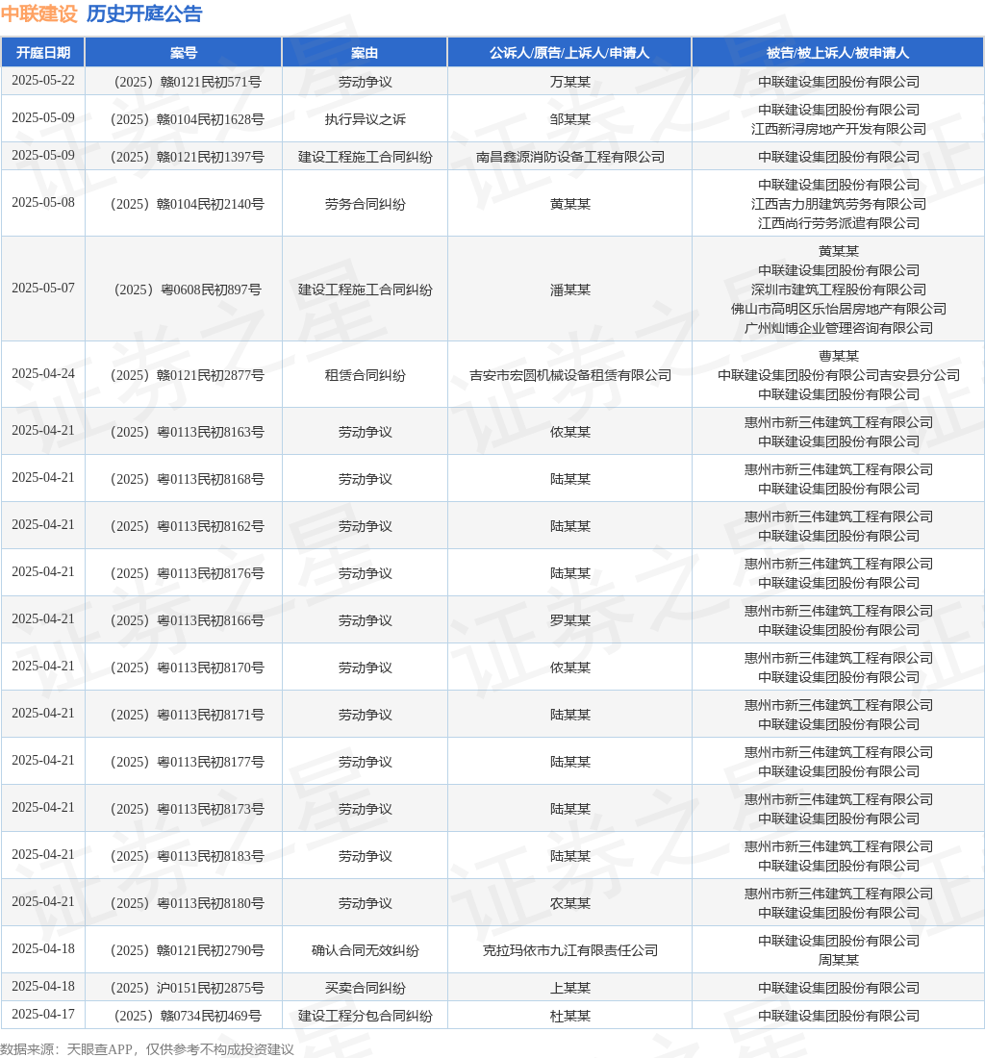
Task: Click the 案由 column header
Action: [x=365, y=53]
